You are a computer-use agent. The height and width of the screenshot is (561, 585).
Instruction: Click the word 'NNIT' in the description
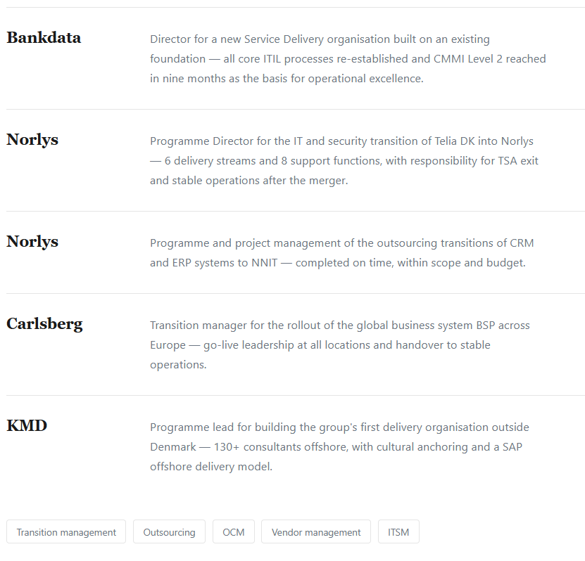coord(265,263)
